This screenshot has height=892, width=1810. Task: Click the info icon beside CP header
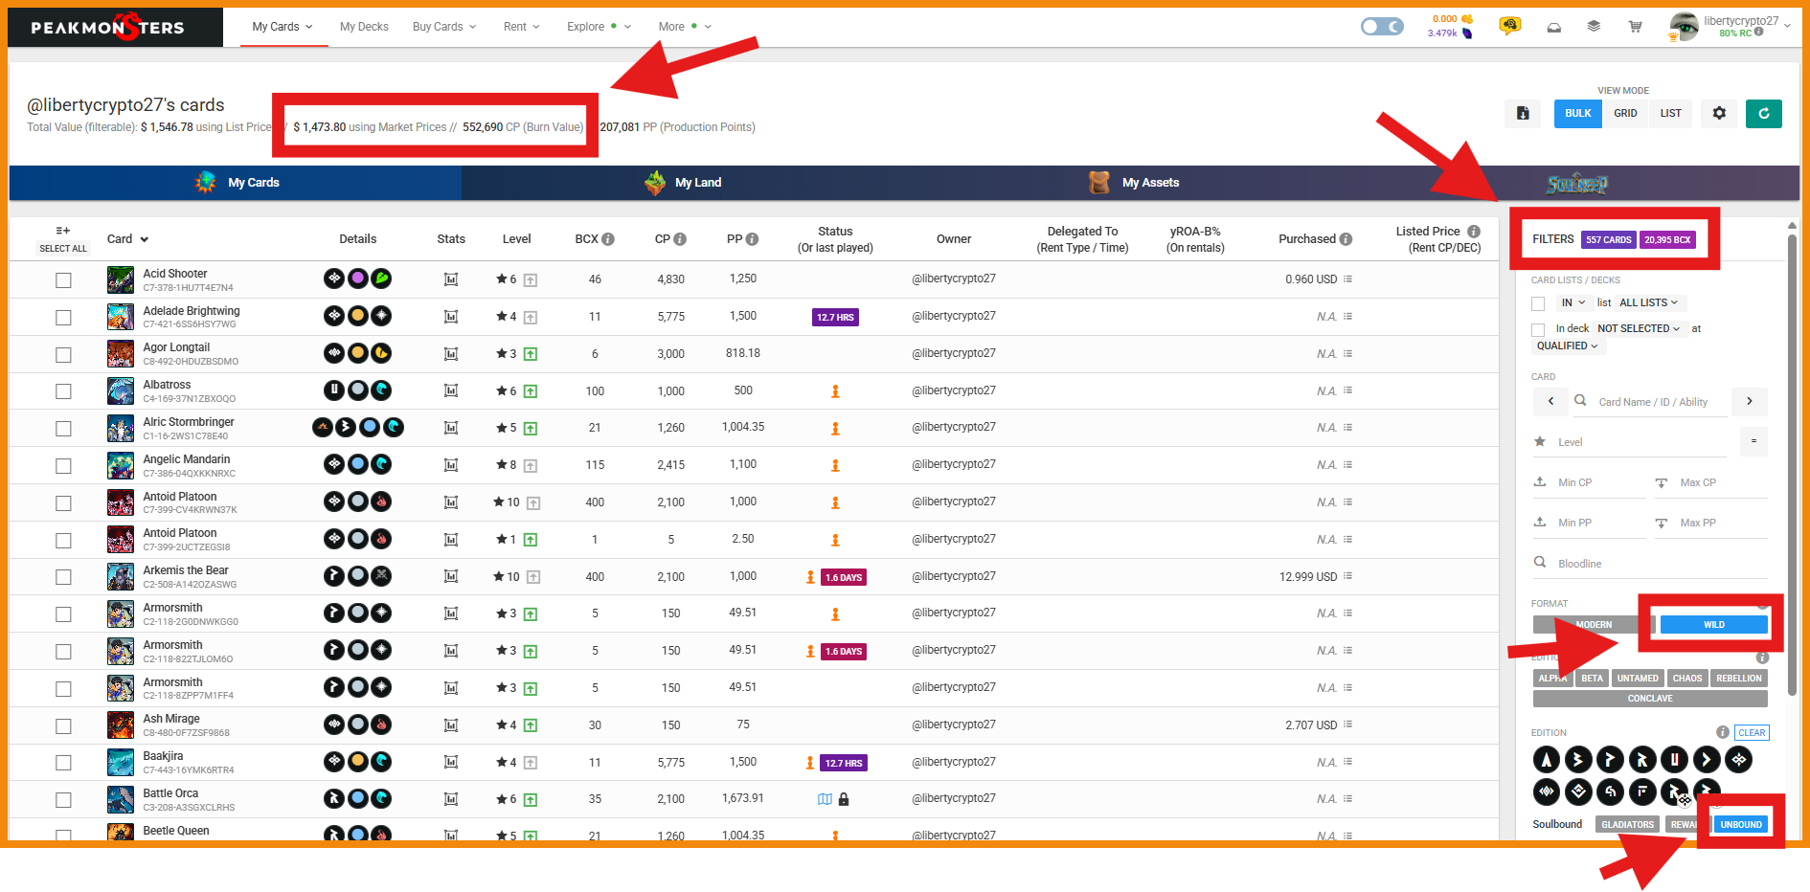coord(680,239)
